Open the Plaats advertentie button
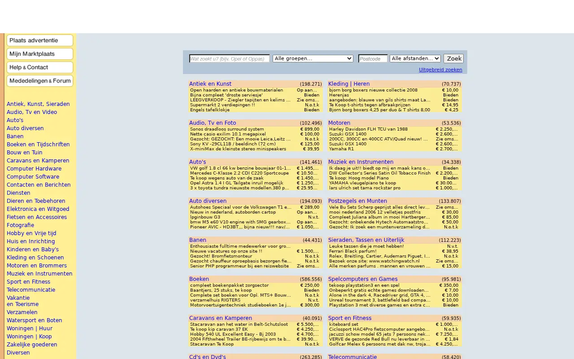The height and width of the screenshot is (359, 574). click(40, 40)
